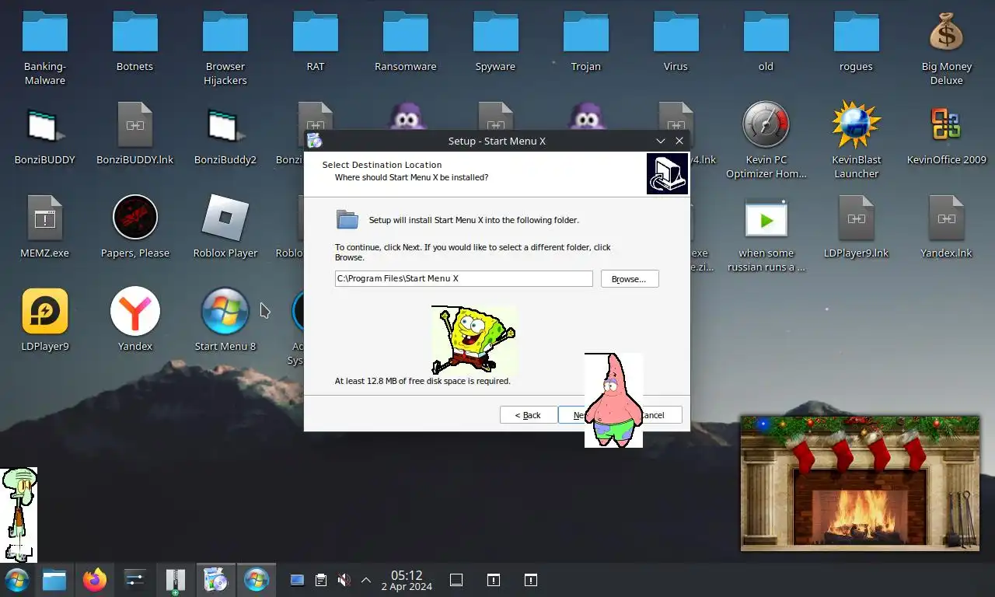The height and width of the screenshot is (597, 995).
Task: Select the Roblox Player icon
Action: 225,228
